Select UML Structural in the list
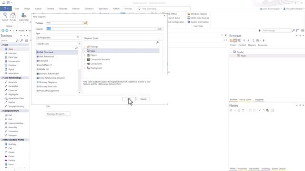This screenshot has width=305, height=171. 57,52
